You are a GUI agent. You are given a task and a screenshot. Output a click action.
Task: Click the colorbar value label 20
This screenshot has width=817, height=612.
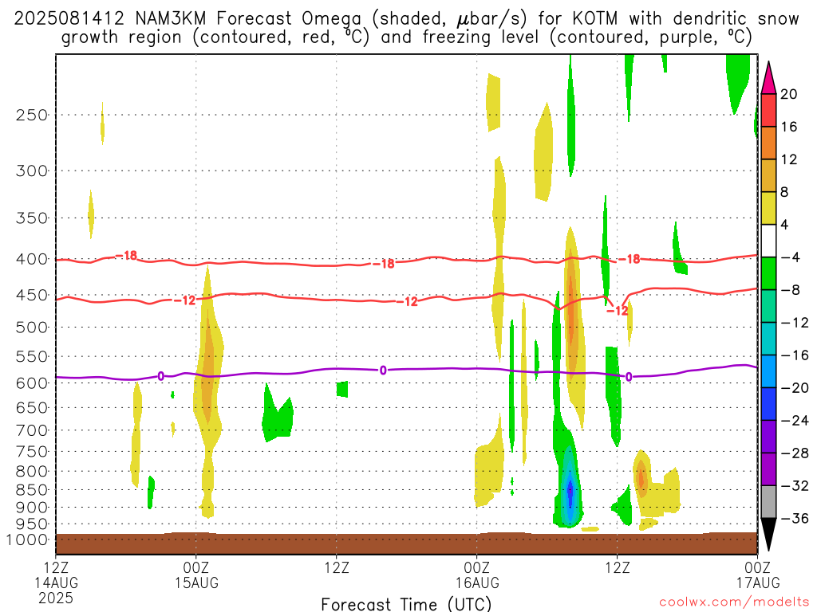pos(789,94)
